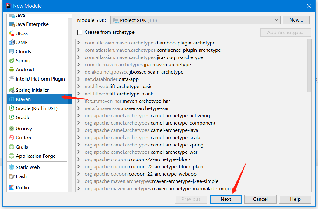318x209 pixels.
Task: Click the New... SDK button
Action: (x=296, y=20)
